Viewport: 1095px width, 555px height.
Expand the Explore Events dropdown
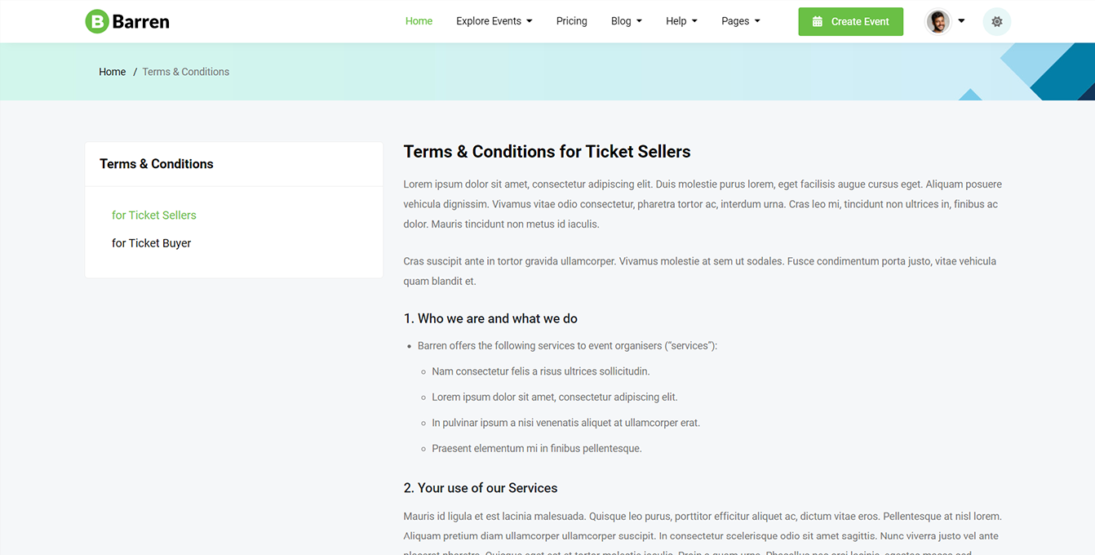(494, 21)
